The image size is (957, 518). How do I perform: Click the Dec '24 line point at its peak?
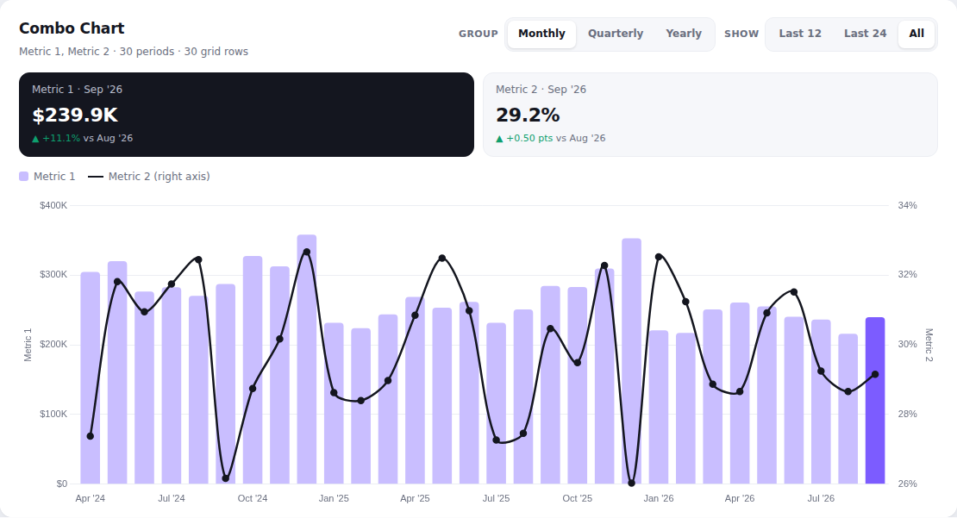click(x=306, y=252)
